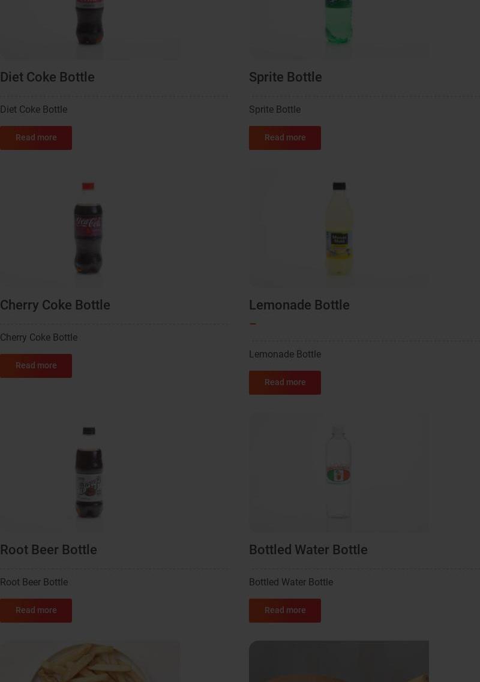Image resolution: width=480 pixels, height=682 pixels.
Task: Select the Root Beer bottle product image
Action: pos(89,472)
